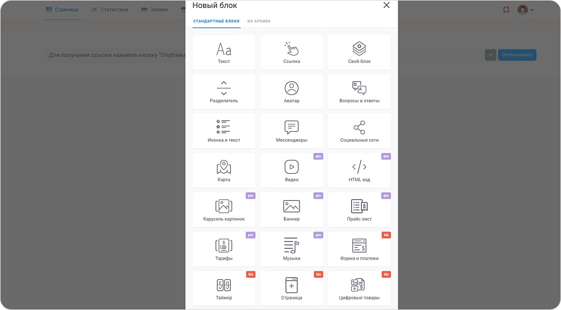Close the Новый блок dialog

386,5
